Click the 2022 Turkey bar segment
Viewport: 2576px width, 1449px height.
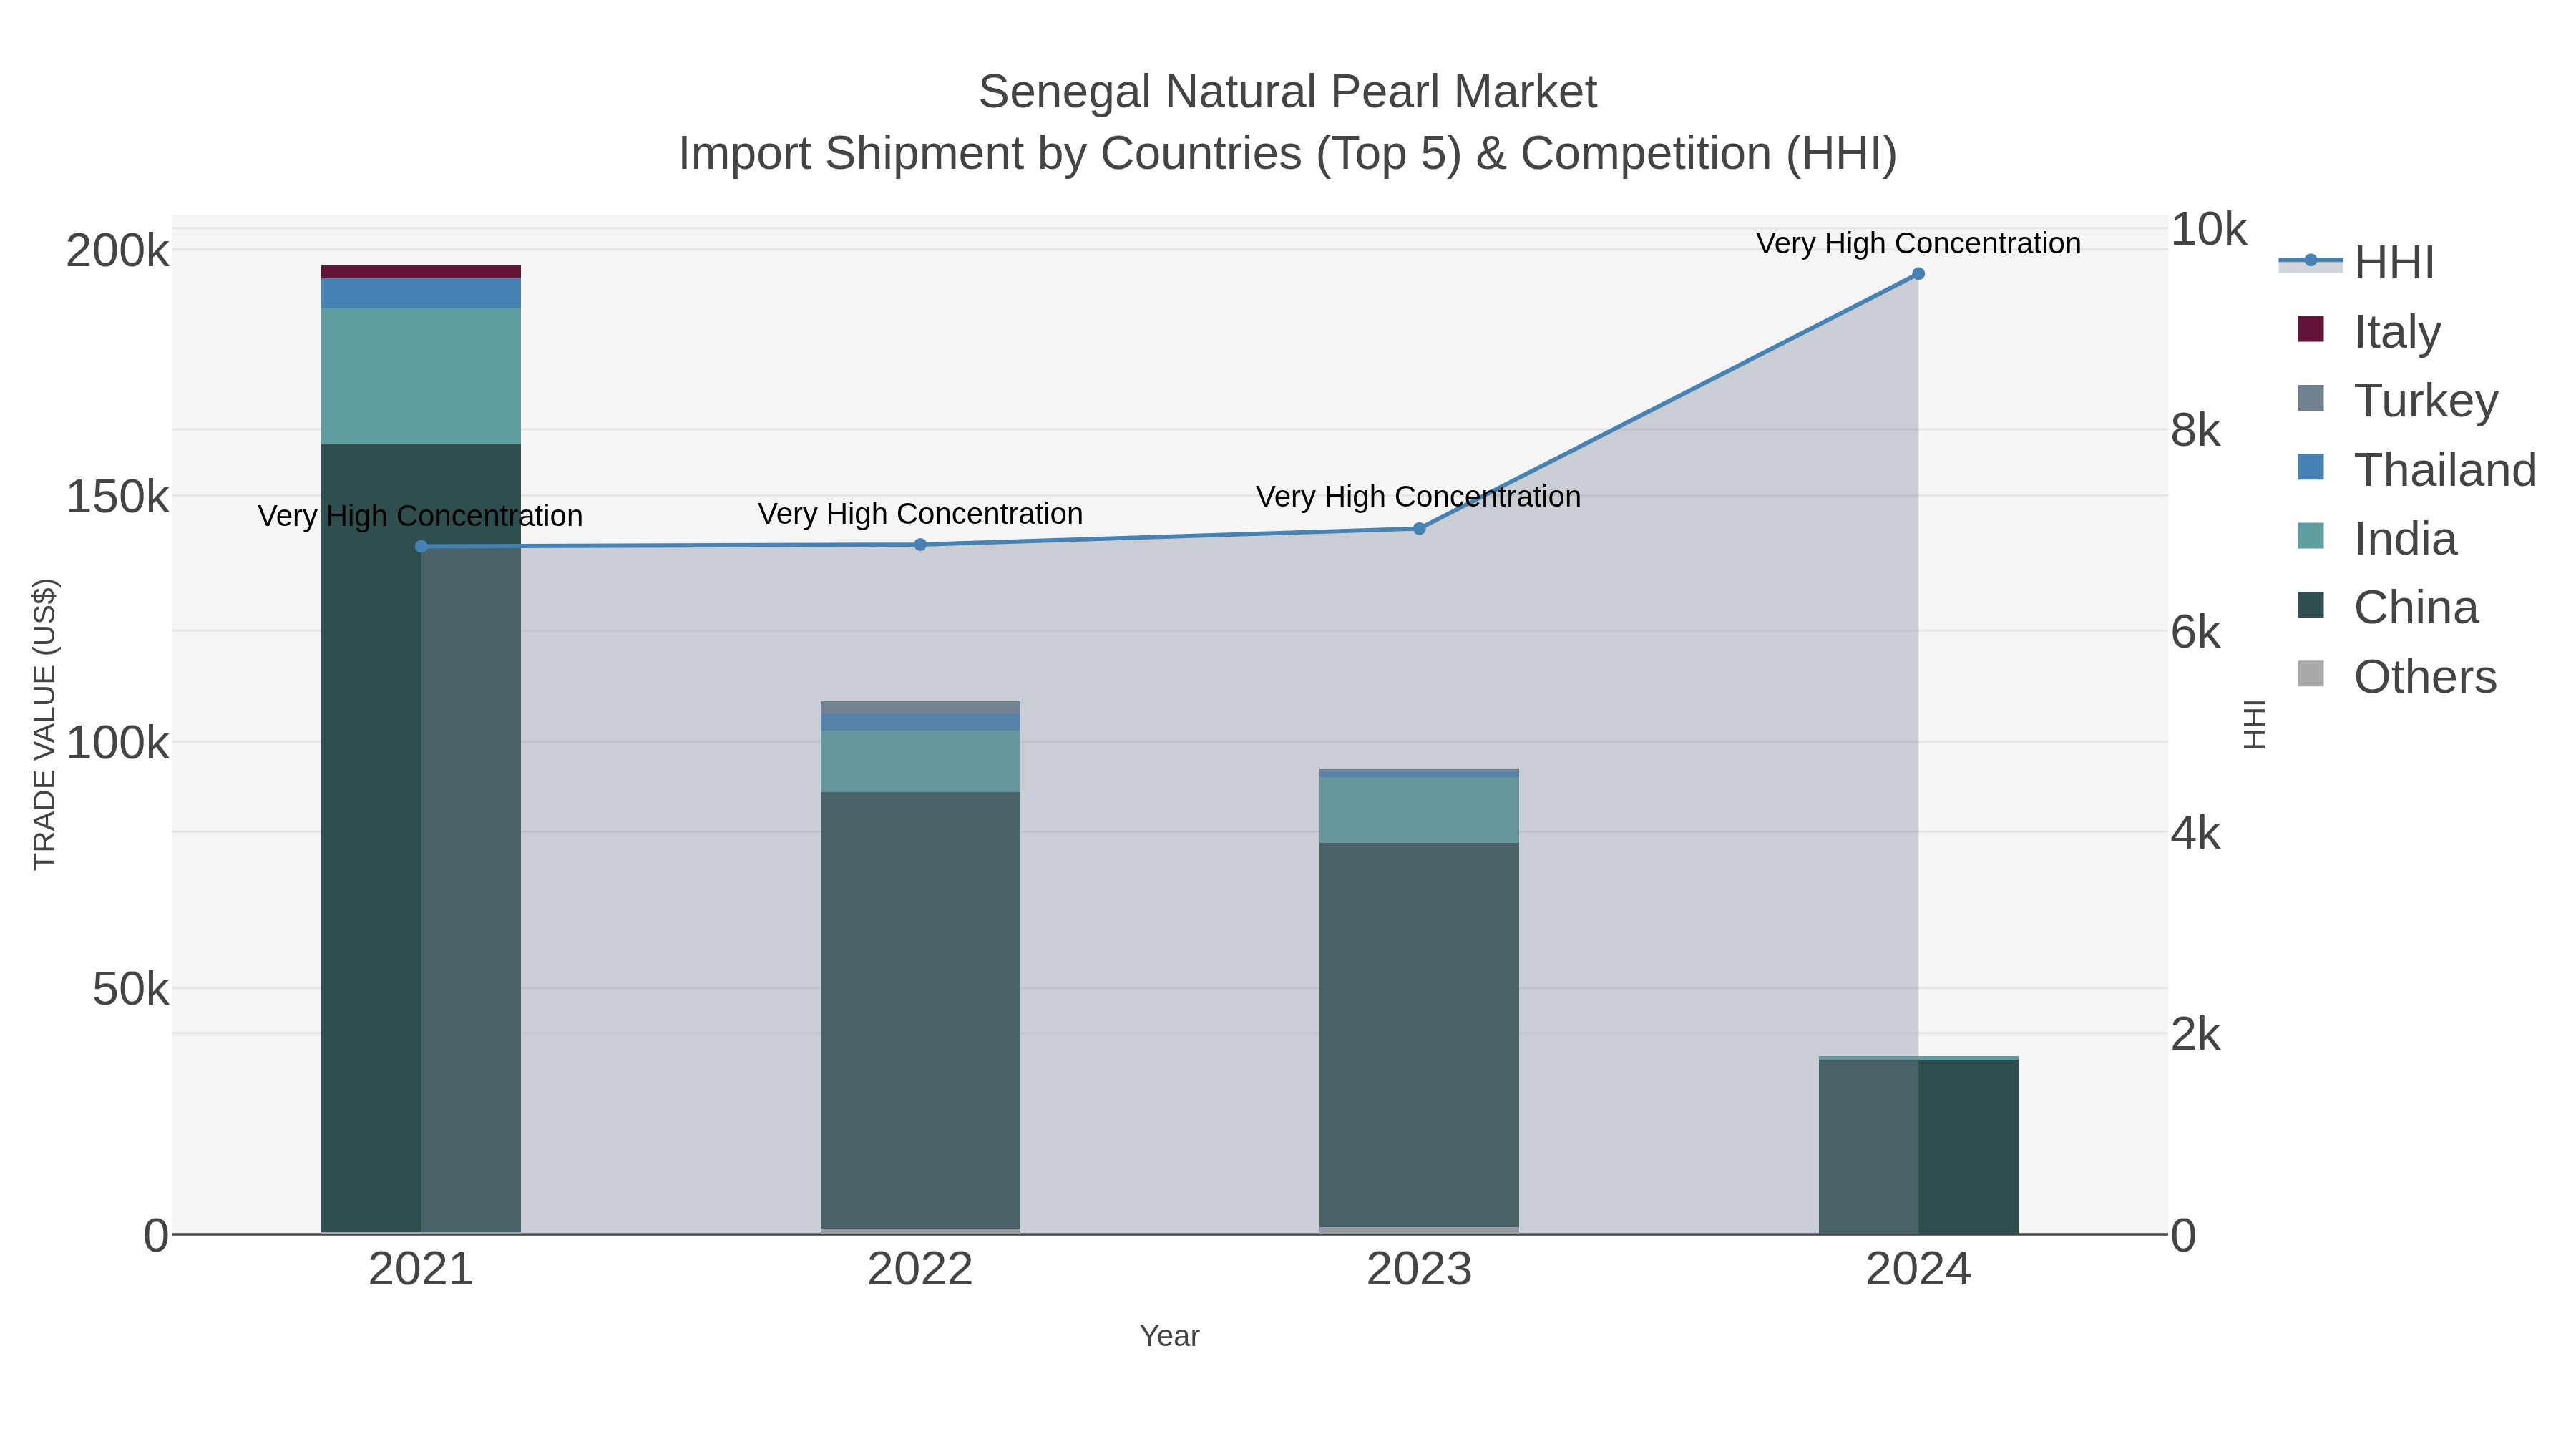click(x=920, y=708)
